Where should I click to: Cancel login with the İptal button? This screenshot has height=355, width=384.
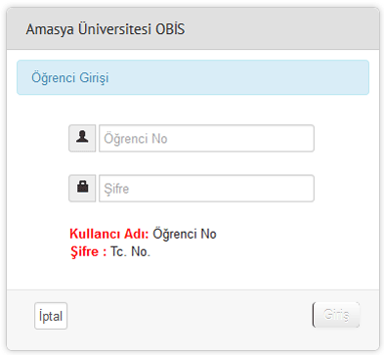coord(51,316)
